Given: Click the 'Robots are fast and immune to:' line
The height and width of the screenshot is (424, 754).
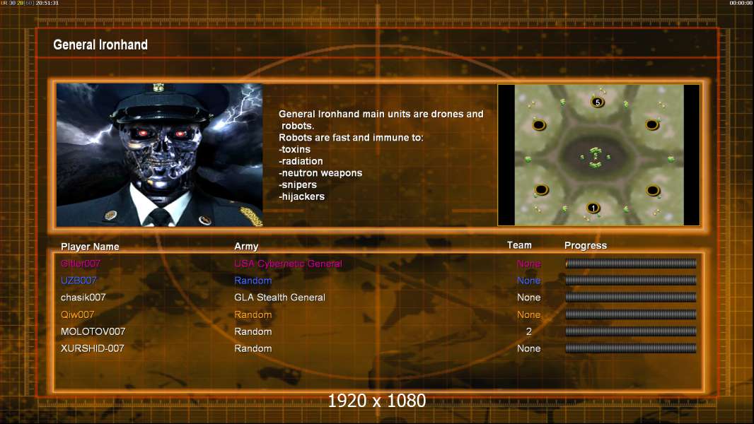Looking at the screenshot, I should pos(351,137).
